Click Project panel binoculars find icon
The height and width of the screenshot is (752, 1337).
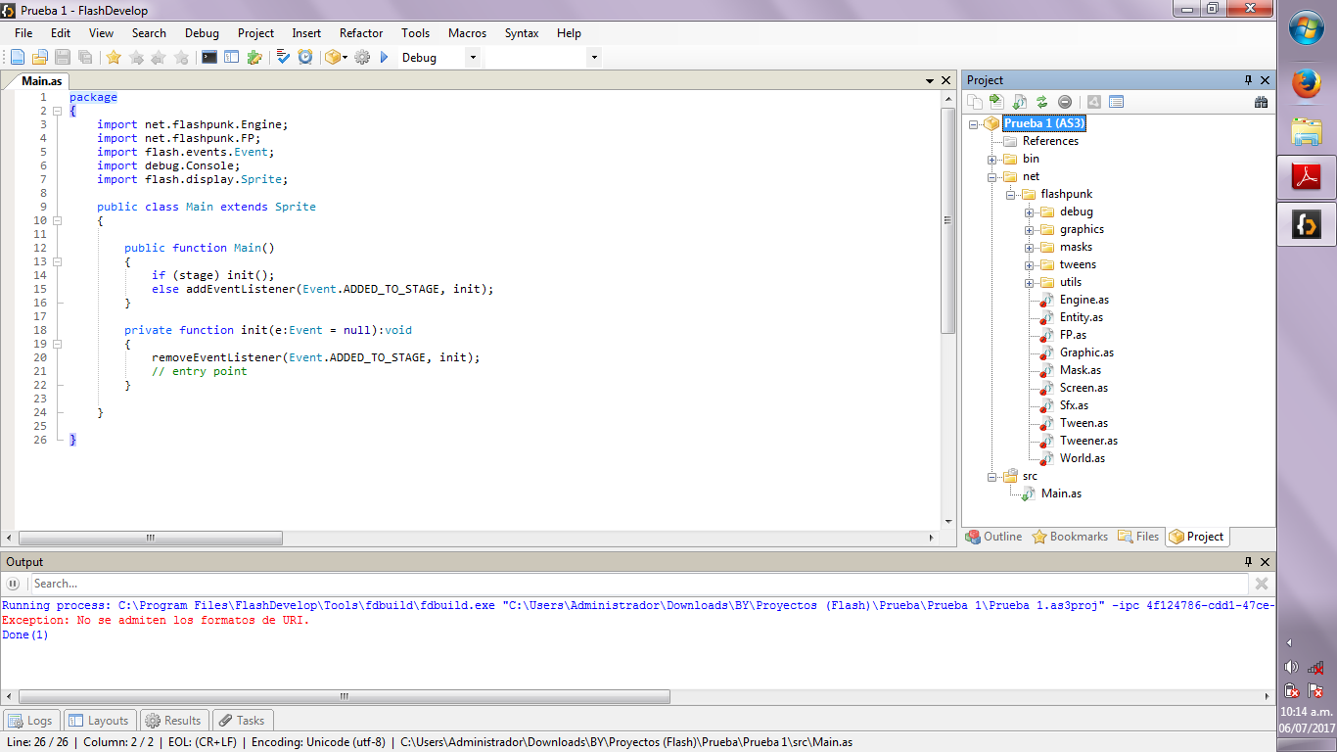tap(1262, 102)
